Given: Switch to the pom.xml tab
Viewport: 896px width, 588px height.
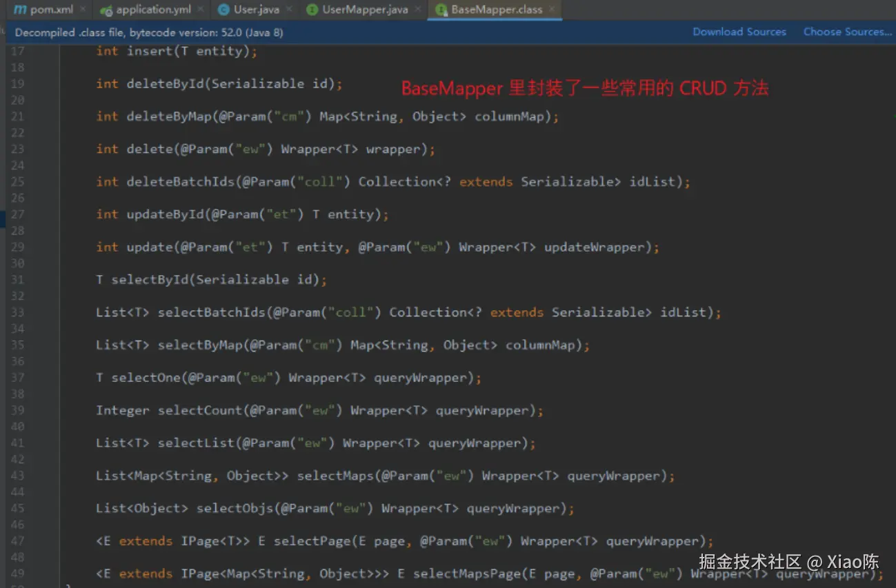Looking at the screenshot, I should [46, 10].
